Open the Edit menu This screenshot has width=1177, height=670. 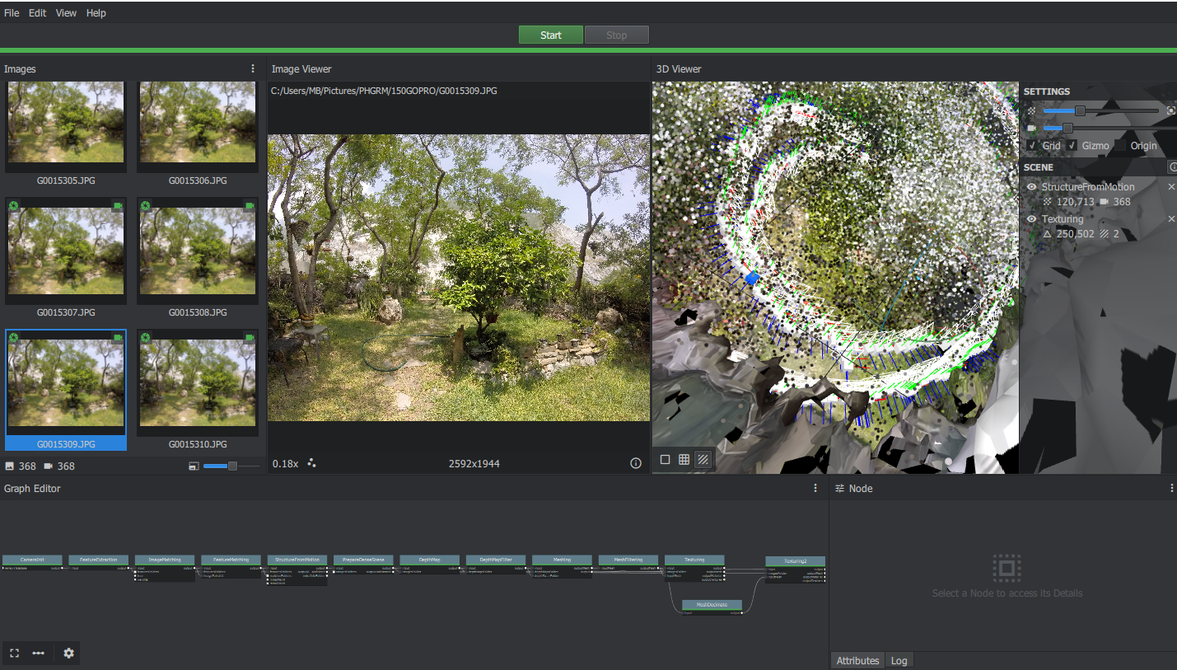tap(38, 13)
